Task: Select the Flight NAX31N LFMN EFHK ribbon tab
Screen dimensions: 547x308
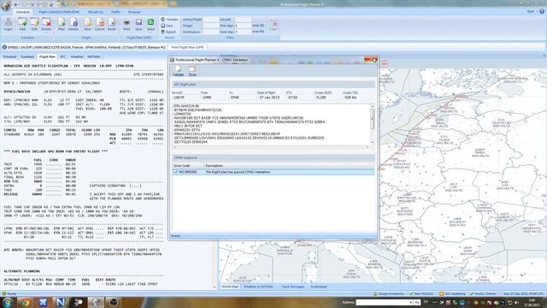Action: click(x=59, y=12)
